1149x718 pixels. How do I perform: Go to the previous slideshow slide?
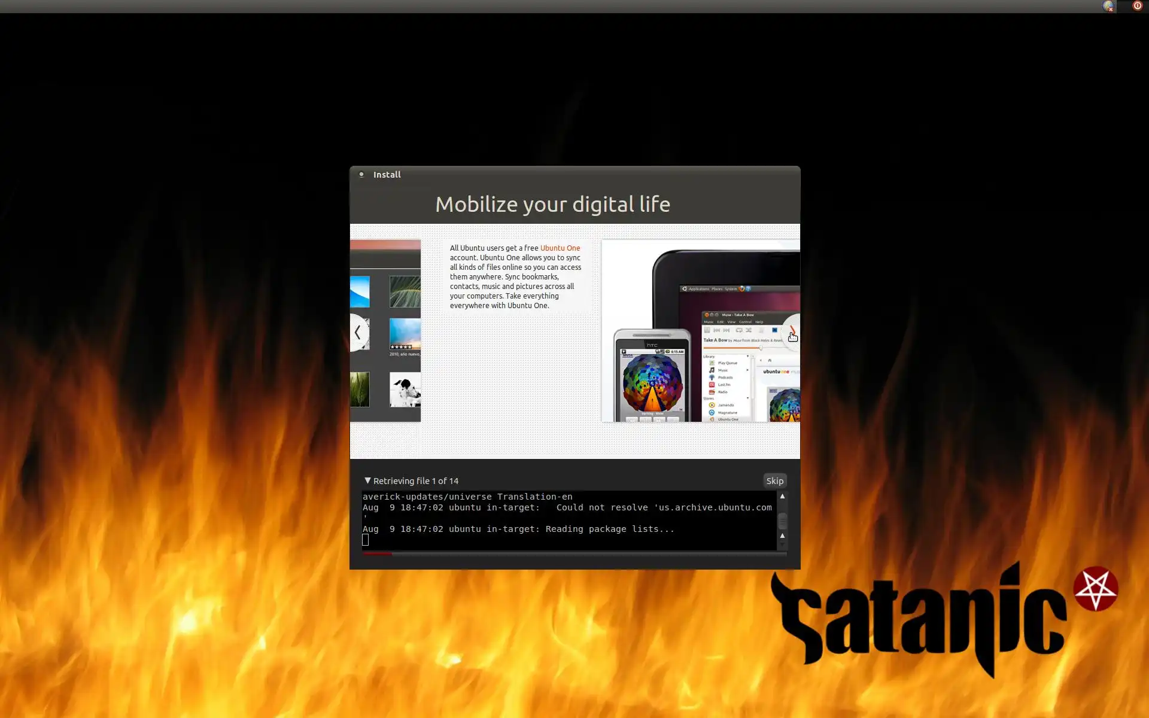click(358, 332)
